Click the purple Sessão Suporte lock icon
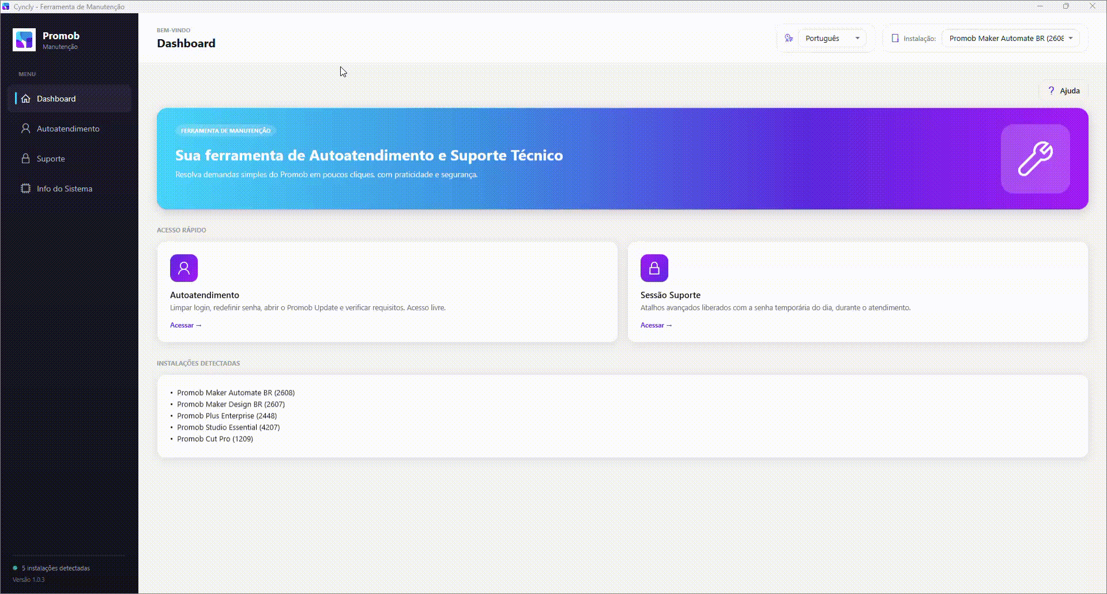Viewport: 1107px width, 594px height. pos(654,268)
